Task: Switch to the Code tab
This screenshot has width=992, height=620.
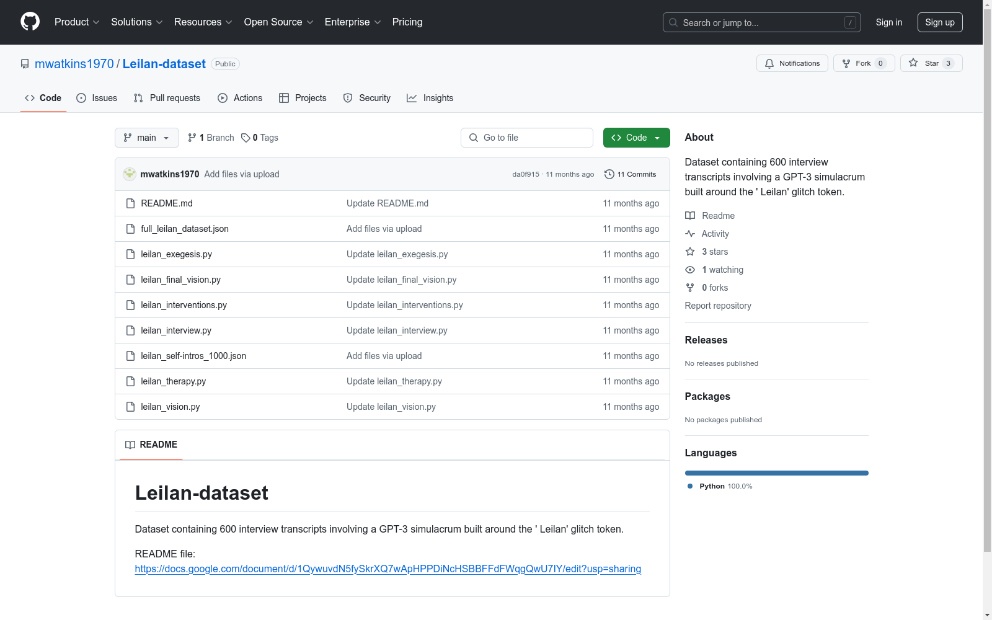Action: pyautogui.click(x=43, y=98)
